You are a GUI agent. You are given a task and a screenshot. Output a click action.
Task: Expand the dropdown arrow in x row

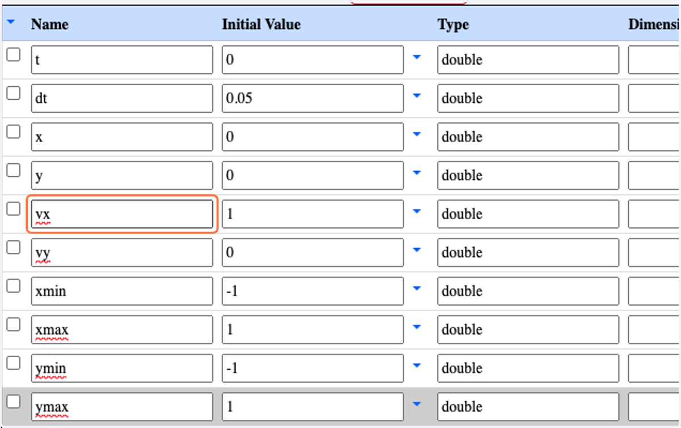pyautogui.click(x=417, y=134)
